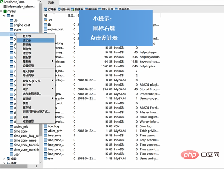Click the 自动... column header
This screenshot has height=169, width=224.
point(71,15)
